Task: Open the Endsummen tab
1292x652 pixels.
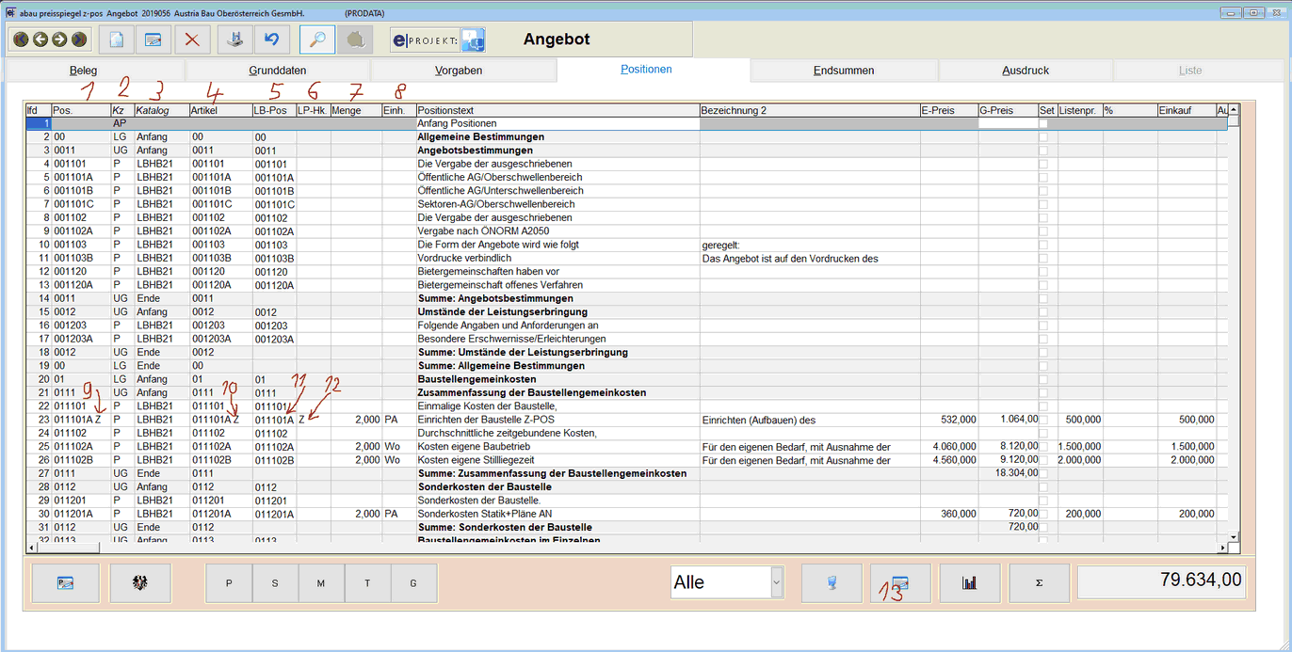Action: pos(844,71)
